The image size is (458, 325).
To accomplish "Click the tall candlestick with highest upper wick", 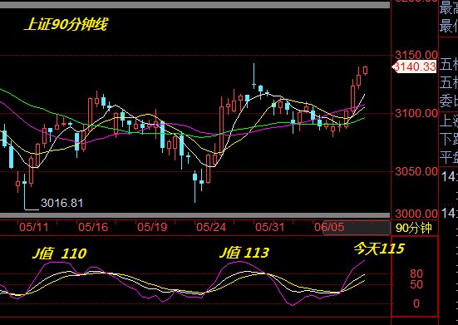I will [x=254, y=76].
